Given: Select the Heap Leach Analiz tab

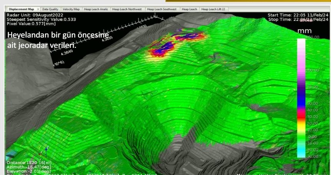Looking at the screenshot, I should pos(96,9).
